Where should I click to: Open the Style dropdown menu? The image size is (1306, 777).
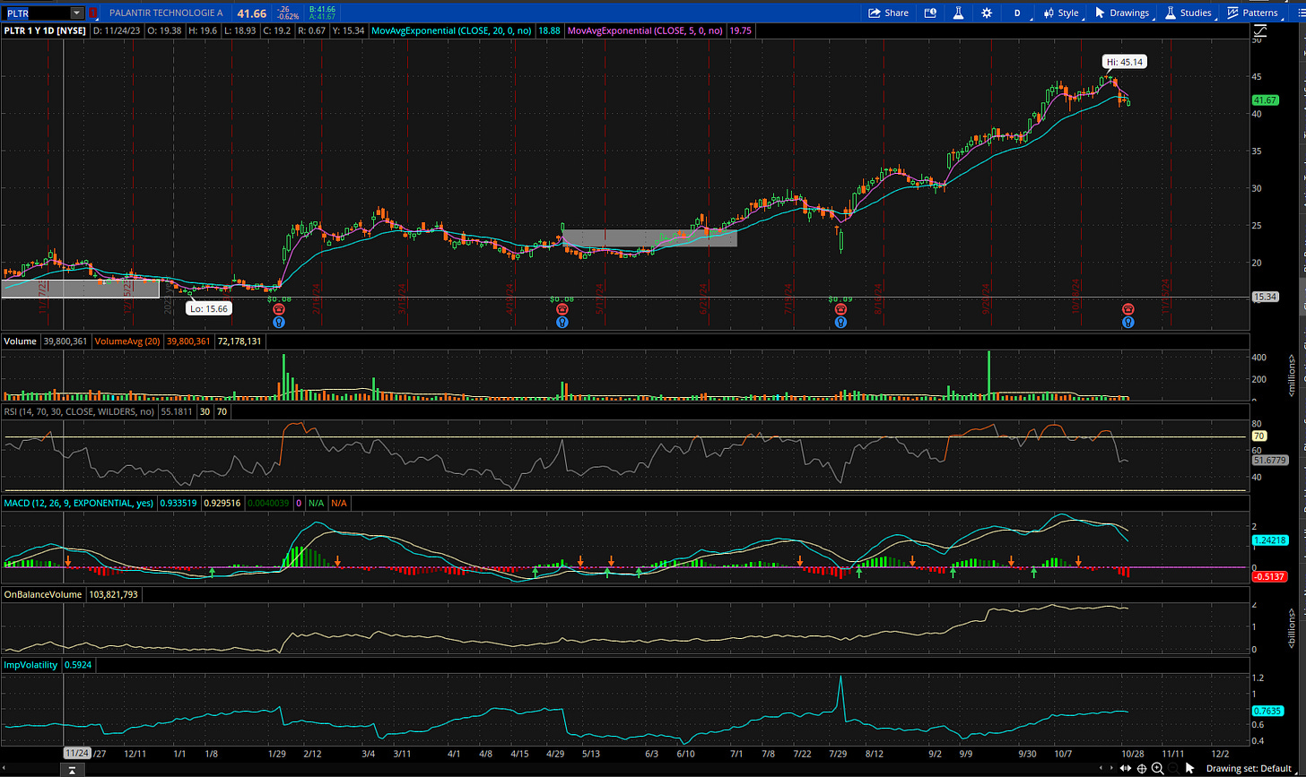coord(1061,13)
